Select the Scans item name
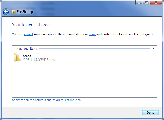 point(27,56)
